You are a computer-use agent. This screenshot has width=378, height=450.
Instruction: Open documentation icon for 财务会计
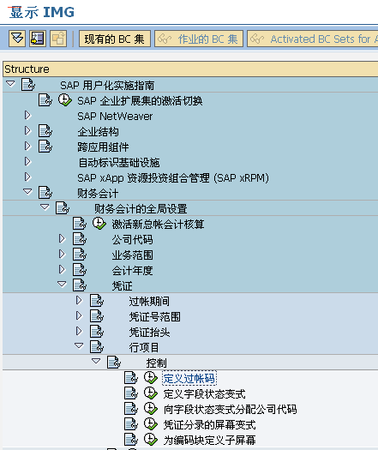[45, 193]
